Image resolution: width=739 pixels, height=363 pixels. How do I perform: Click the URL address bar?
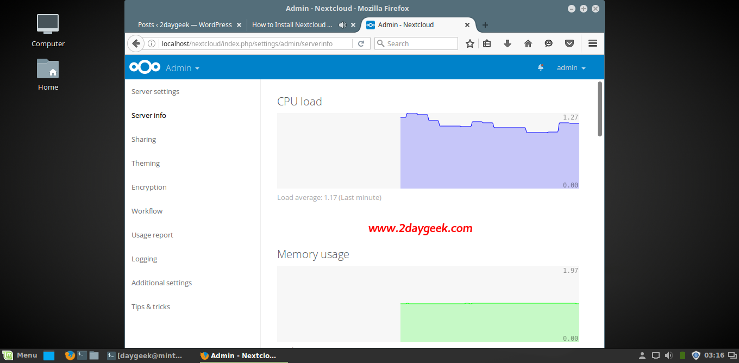pyautogui.click(x=255, y=43)
